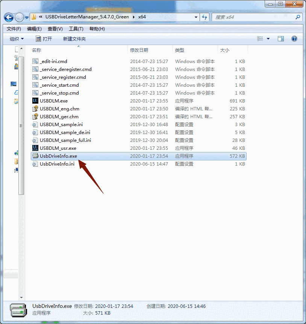306x324 pixels.
Task: Toggle the preview pane on
Action: (x=280, y=38)
